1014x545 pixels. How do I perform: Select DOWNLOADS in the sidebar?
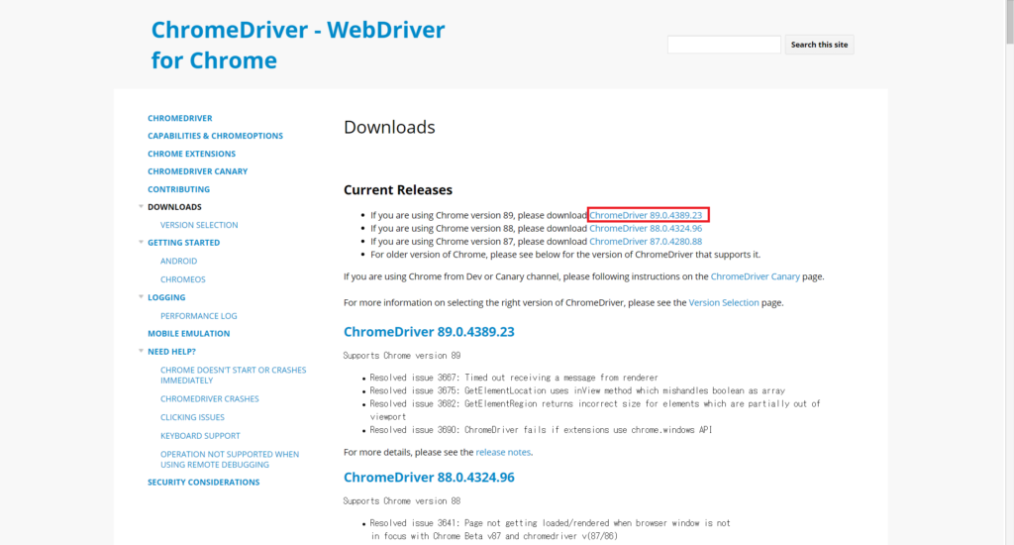(x=174, y=207)
